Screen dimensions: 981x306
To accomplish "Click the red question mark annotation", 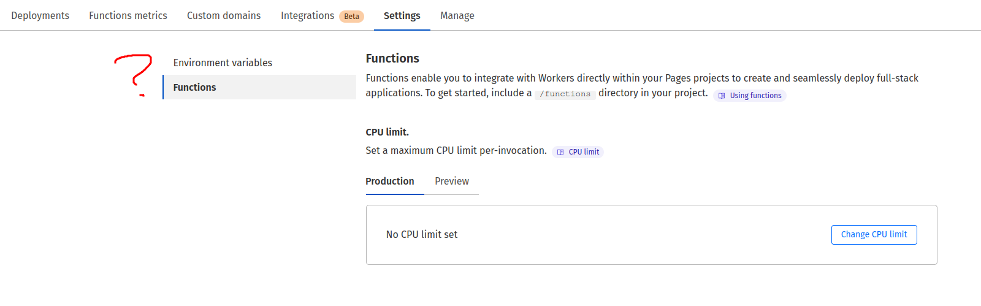I will [134, 74].
